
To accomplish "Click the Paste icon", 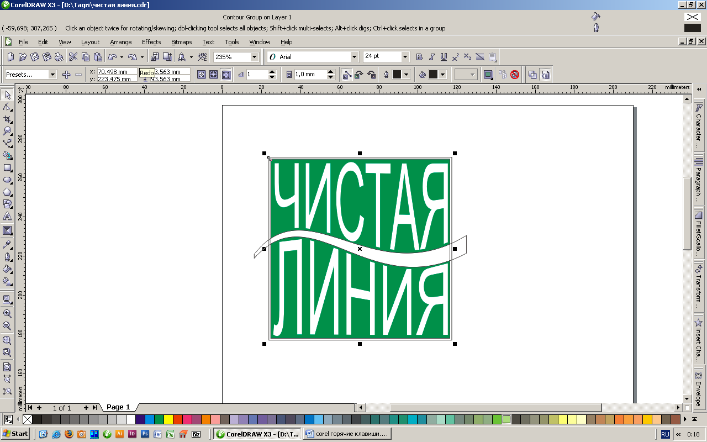I will point(98,57).
